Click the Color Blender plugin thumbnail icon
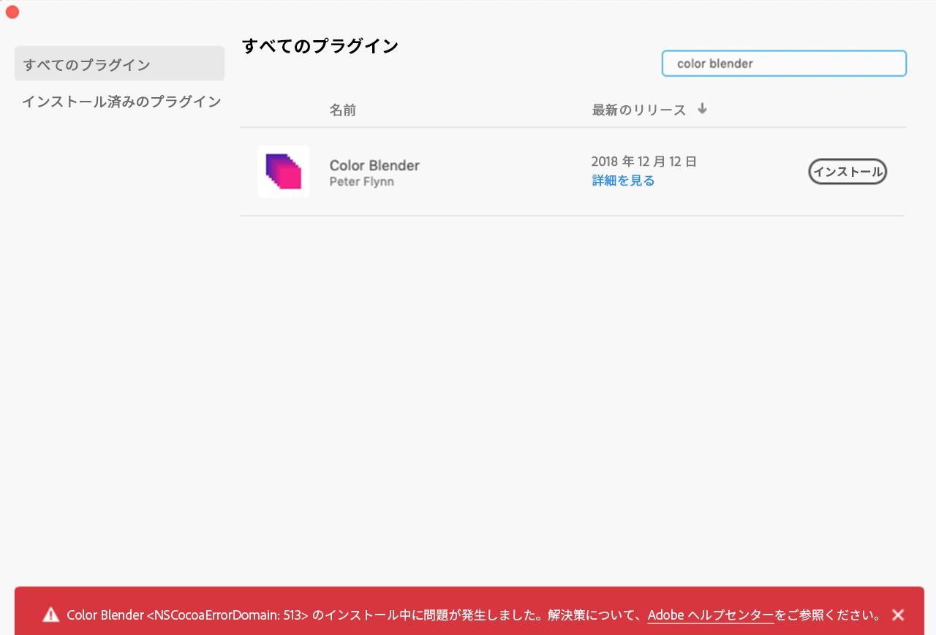Screen dimensions: 936x635 (x=283, y=171)
